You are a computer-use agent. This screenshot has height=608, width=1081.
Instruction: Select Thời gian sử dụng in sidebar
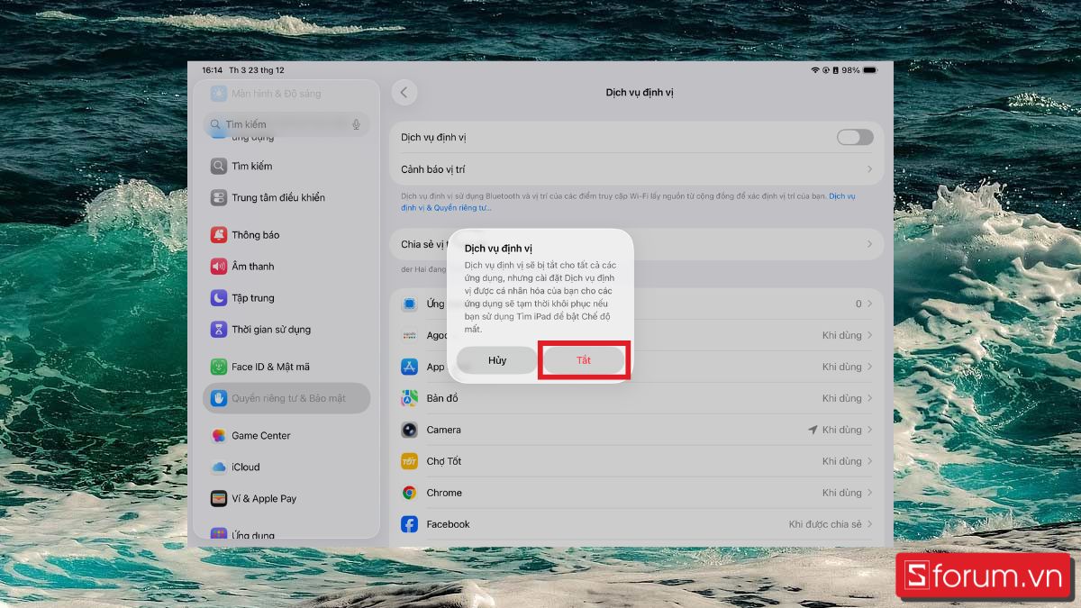286,330
